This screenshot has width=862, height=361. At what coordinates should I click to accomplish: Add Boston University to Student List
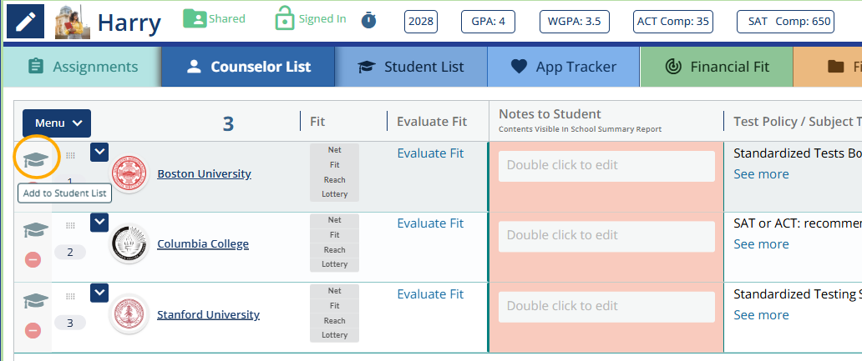pos(36,159)
